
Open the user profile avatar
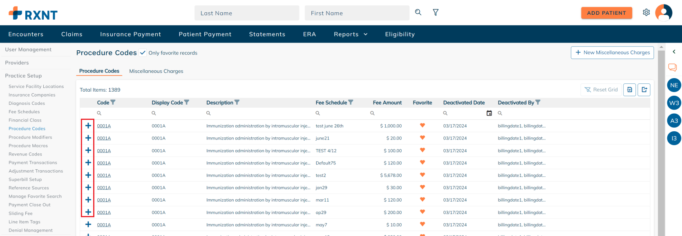[664, 13]
